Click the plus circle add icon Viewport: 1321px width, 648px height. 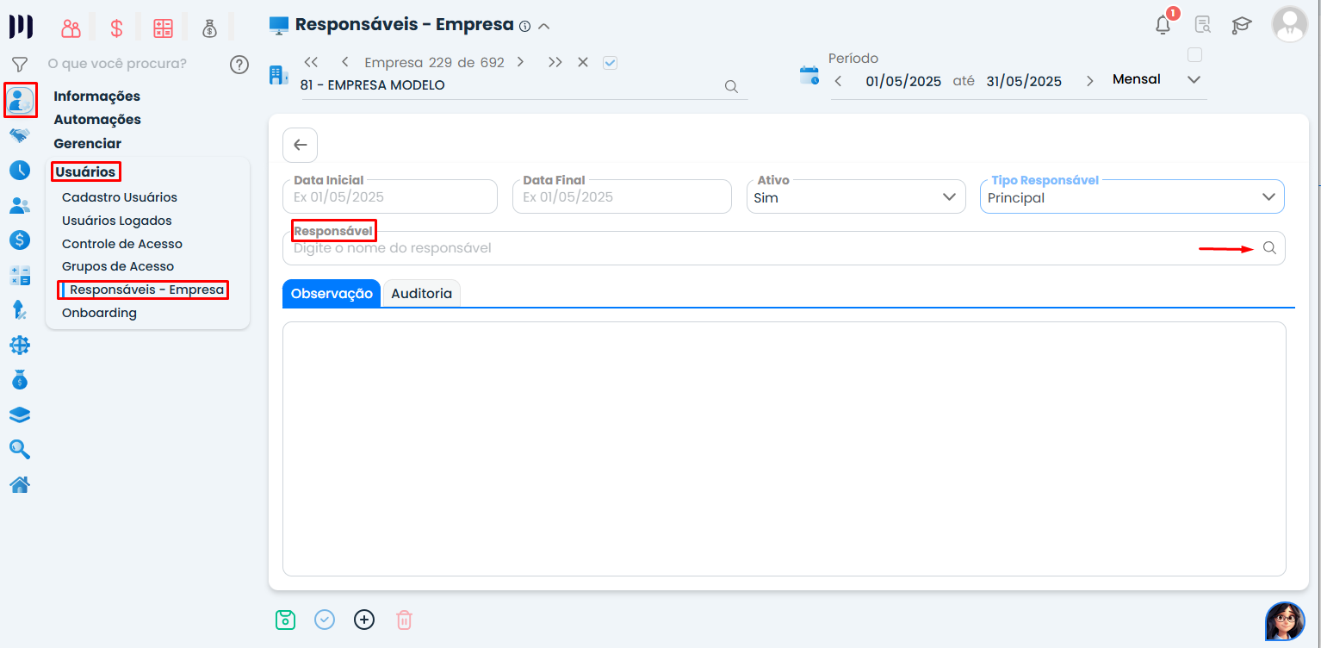point(364,620)
